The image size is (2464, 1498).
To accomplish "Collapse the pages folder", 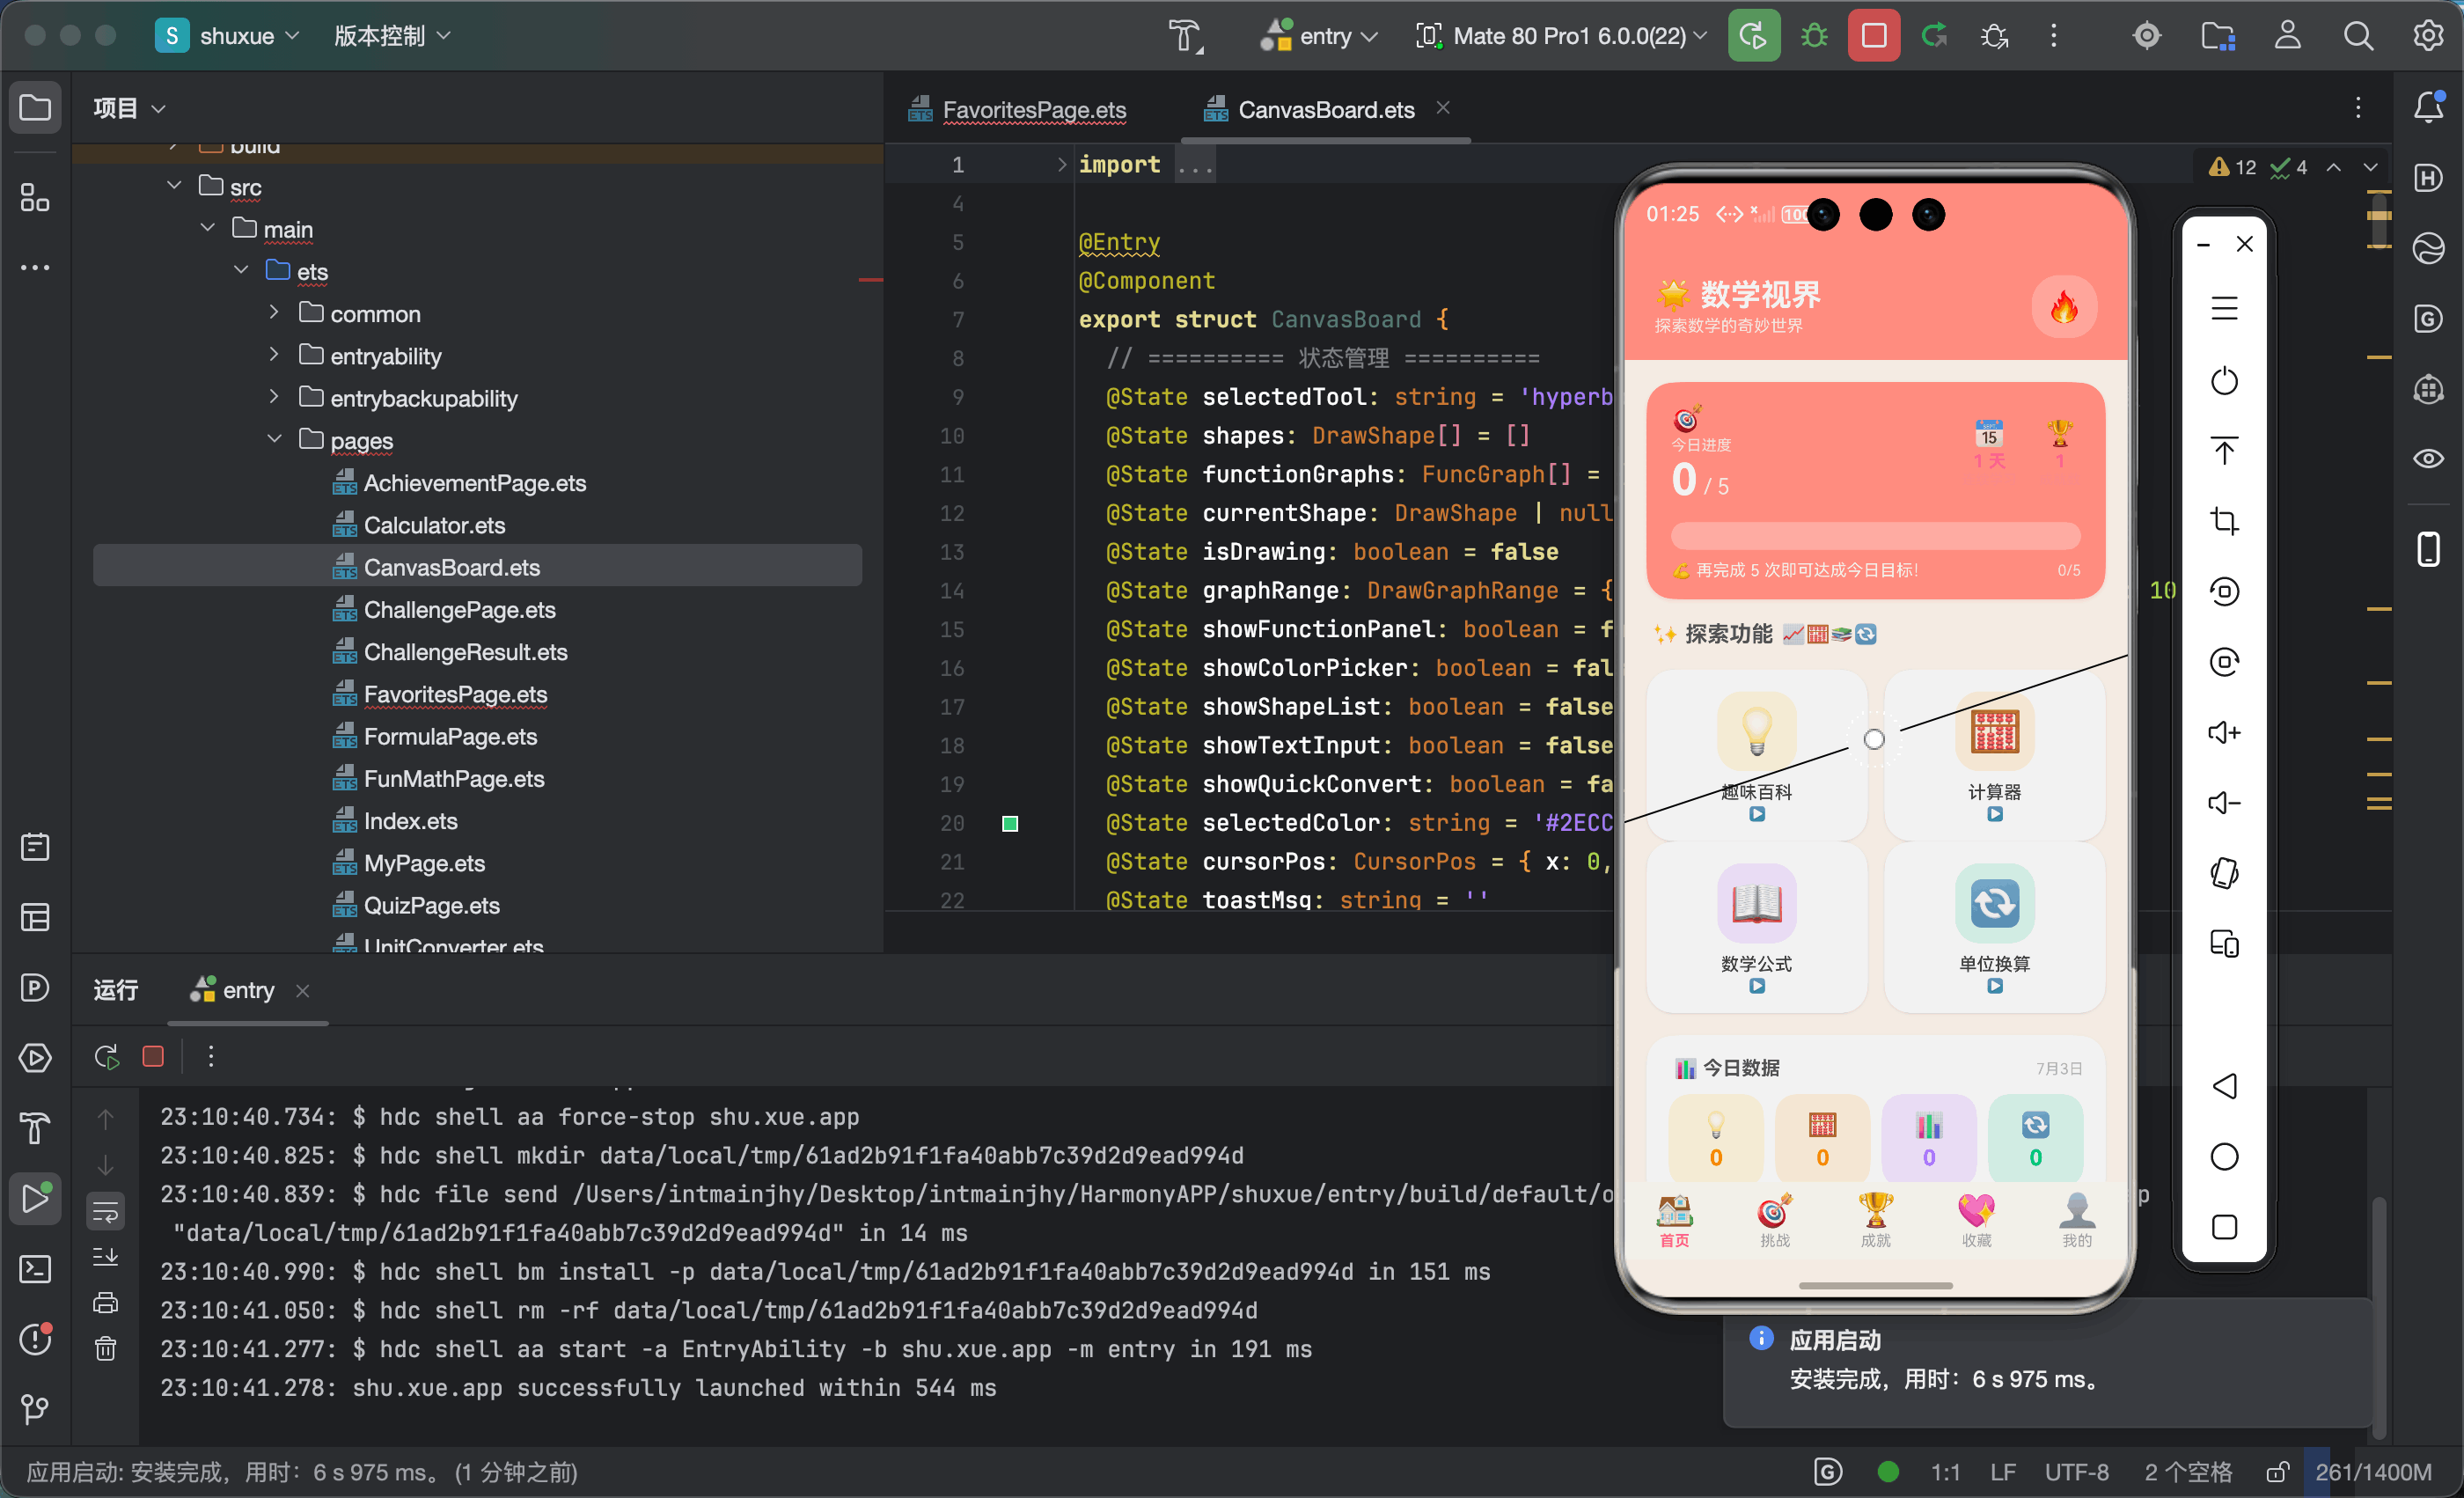I will pos(273,440).
